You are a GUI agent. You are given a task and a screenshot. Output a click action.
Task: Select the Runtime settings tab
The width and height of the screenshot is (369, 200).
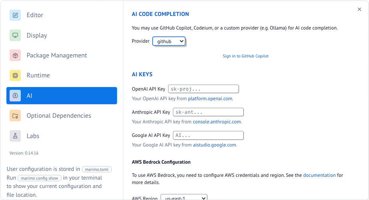[38, 75]
